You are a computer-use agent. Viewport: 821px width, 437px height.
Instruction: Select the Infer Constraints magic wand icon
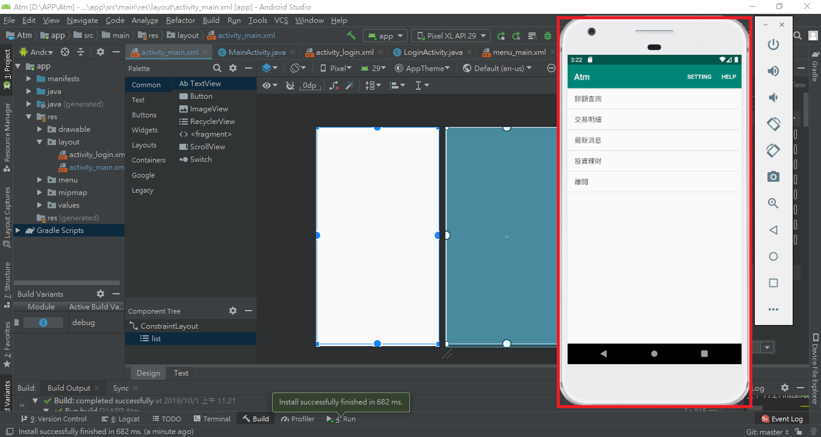click(x=351, y=85)
